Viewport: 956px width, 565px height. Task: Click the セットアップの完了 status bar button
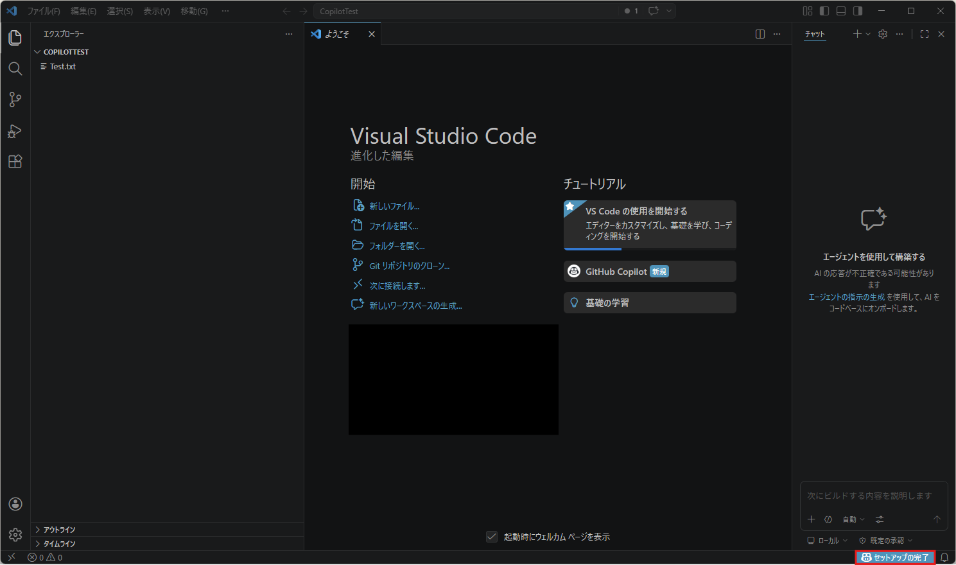click(895, 557)
